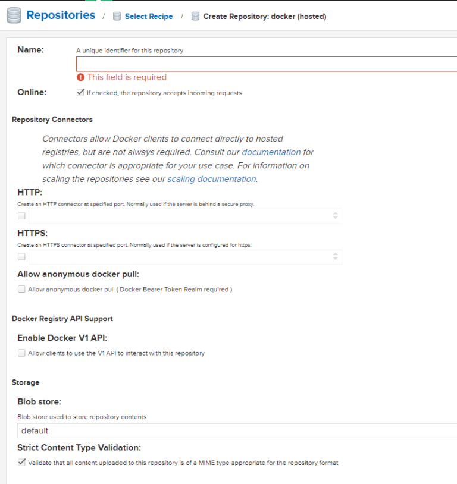Enable the HTTP connector checkbox
Viewport: 457px width, 484px height.
point(21,215)
